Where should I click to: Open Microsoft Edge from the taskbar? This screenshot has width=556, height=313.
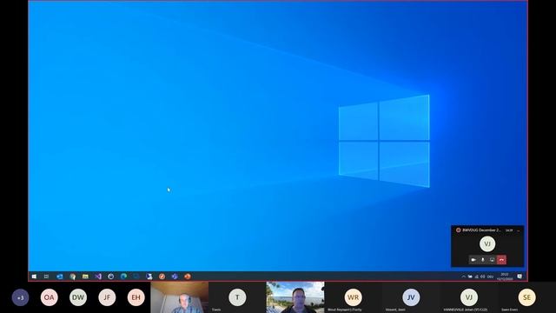(x=123, y=276)
